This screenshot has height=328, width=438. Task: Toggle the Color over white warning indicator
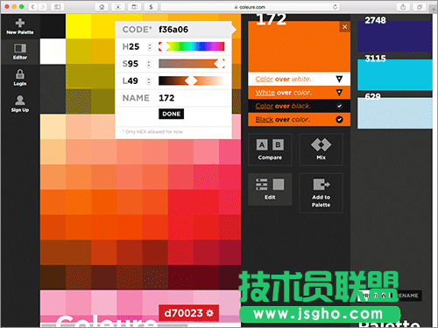[x=339, y=79]
